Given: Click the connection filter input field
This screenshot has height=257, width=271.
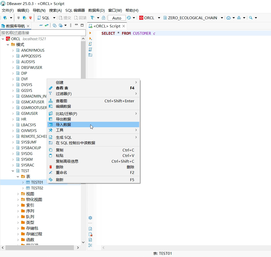Looking at the screenshot, I should click(x=43, y=33).
